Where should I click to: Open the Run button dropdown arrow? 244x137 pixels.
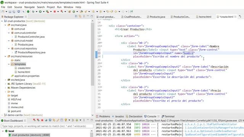pos(44,12)
